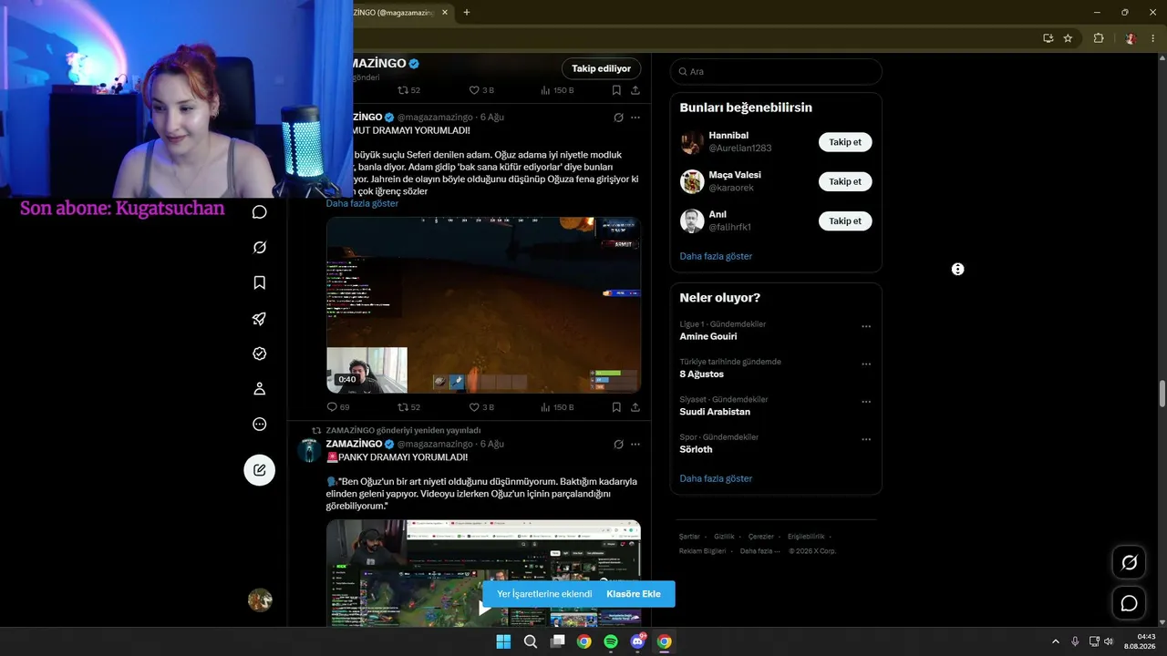
Task: Click the Grok icon on the PANKY post
Action: pos(618,445)
